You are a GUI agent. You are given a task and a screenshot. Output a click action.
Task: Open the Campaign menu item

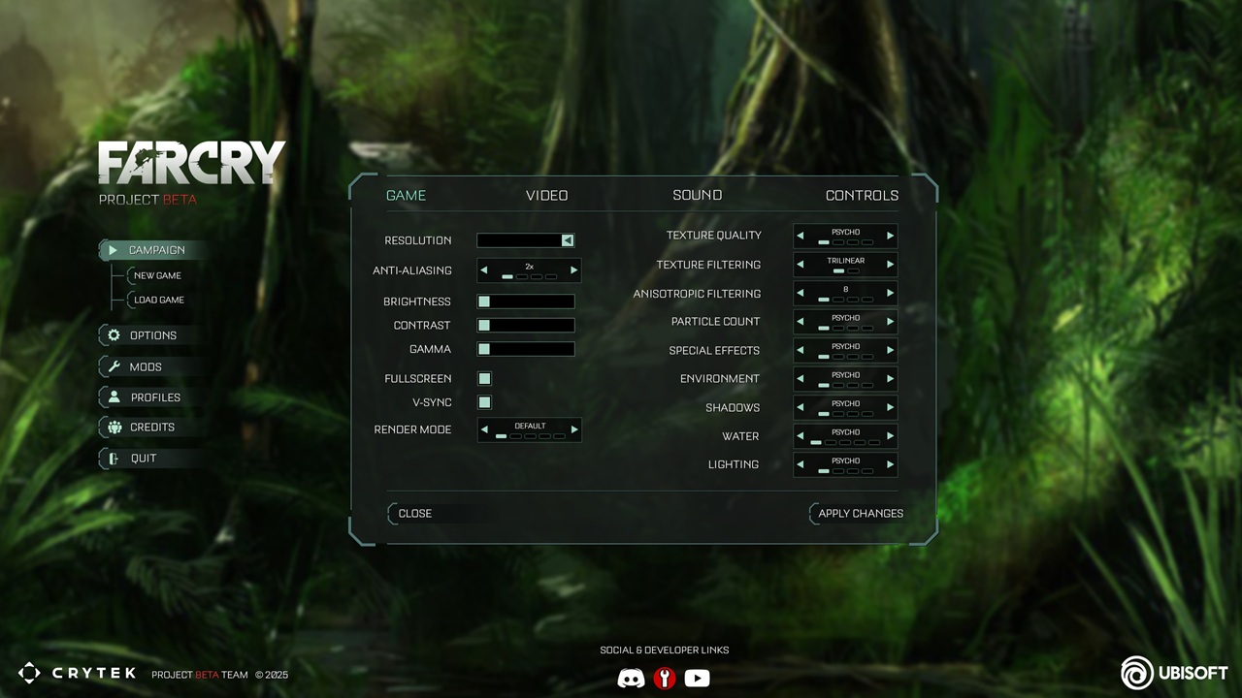click(153, 250)
